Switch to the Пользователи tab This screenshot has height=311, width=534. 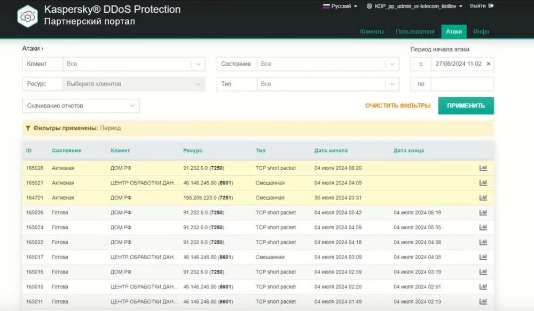(x=415, y=32)
